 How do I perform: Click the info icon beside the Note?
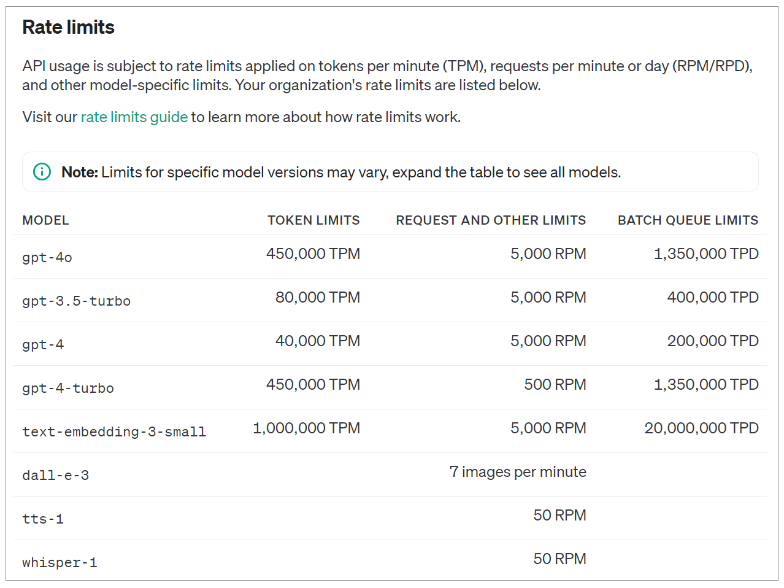pos(42,172)
